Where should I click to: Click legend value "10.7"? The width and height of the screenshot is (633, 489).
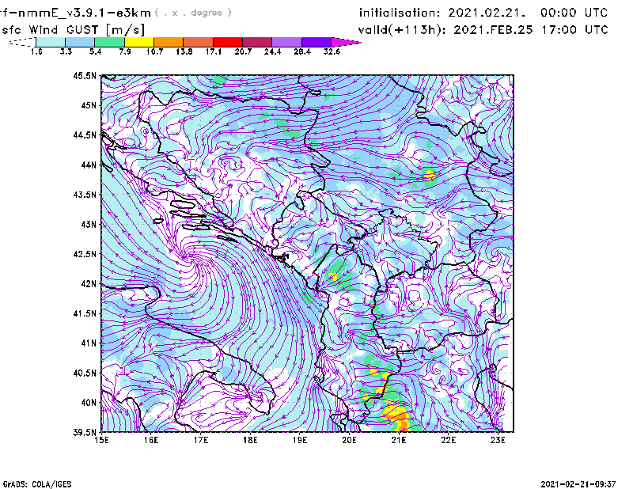[154, 51]
